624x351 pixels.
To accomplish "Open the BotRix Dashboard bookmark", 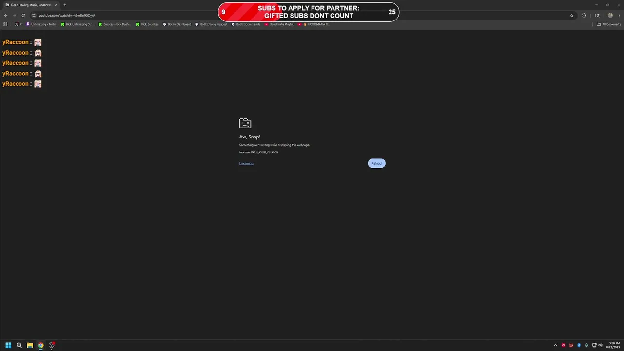I will click(177, 24).
